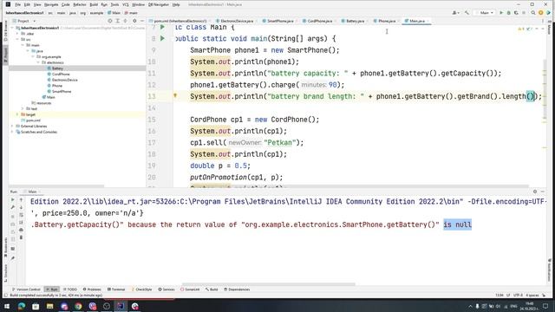Open Chrome from the taskbar

pyautogui.click(x=78, y=306)
